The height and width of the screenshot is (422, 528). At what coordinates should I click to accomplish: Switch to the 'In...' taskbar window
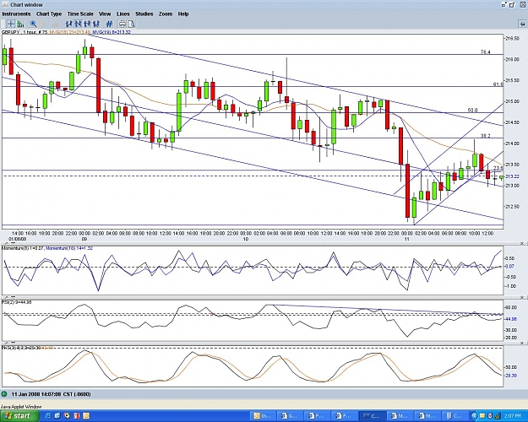pyautogui.click(x=264, y=416)
